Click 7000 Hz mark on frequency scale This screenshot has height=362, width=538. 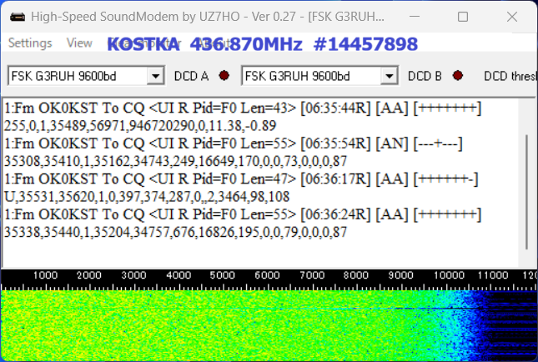pos(312,275)
